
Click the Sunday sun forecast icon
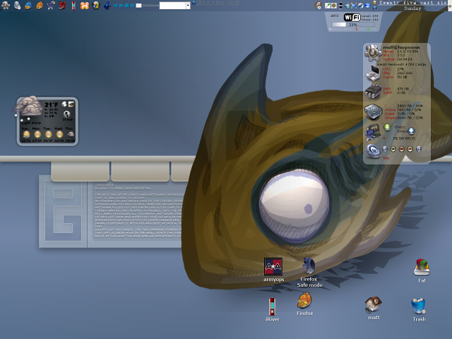click(26, 134)
